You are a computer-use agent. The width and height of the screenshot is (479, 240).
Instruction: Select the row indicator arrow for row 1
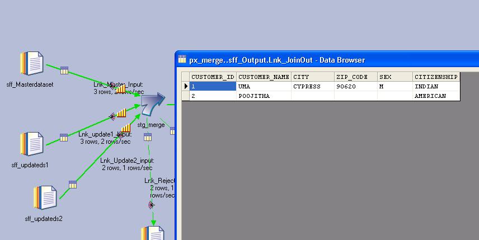pos(186,87)
